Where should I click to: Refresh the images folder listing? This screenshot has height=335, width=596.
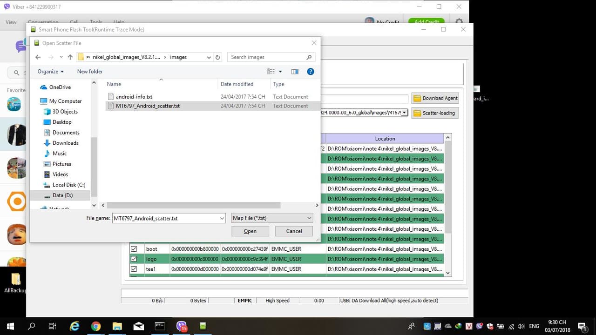(x=217, y=57)
